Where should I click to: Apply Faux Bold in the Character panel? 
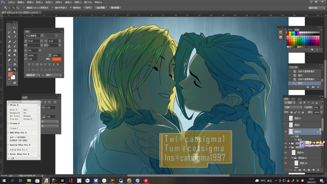click(x=29, y=65)
